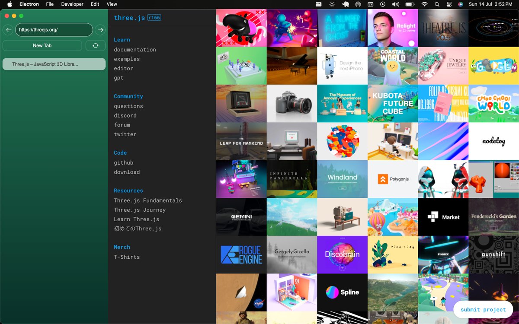
Task: Open the Spline project thumbnail
Action: click(x=342, y=292)
